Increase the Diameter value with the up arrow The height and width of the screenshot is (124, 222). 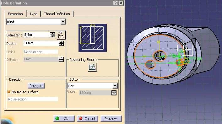pyautogui.click(x=52, y=34)
